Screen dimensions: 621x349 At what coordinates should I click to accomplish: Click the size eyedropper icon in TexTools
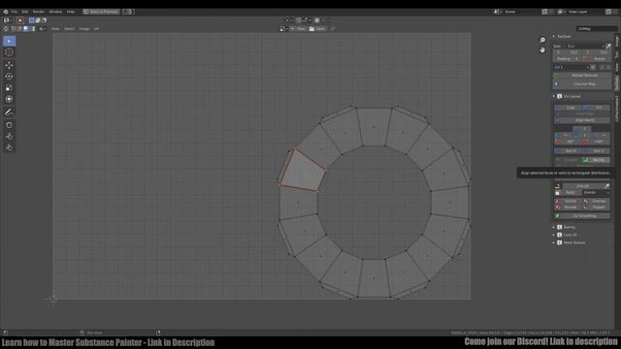pyautogui.click(x=608, y=47)
